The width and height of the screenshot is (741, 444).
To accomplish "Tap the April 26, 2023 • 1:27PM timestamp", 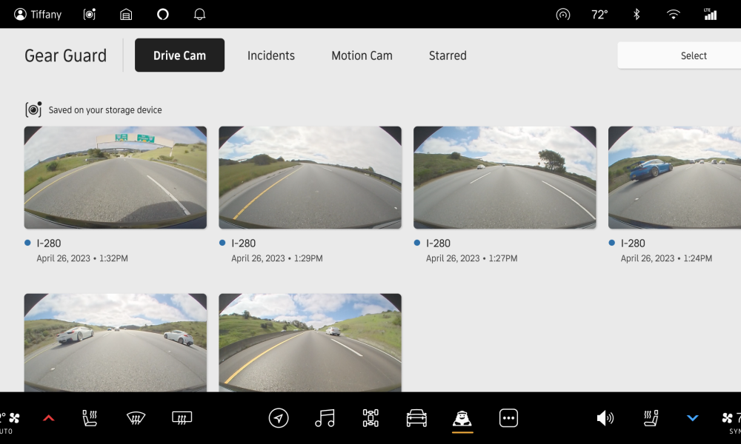I will (471, 258).
